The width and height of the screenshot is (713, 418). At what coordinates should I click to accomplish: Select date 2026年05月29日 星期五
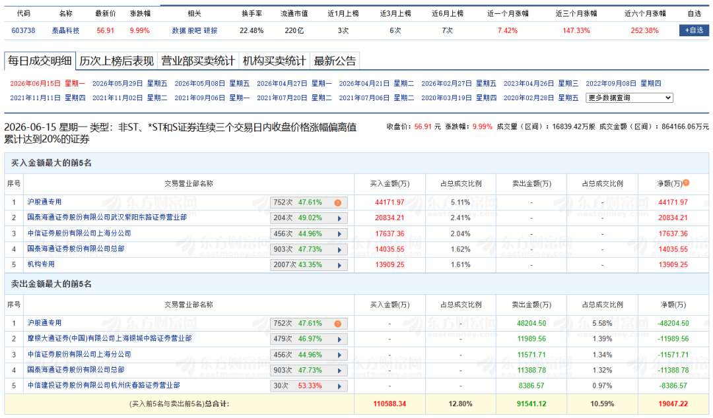(130, 83)
